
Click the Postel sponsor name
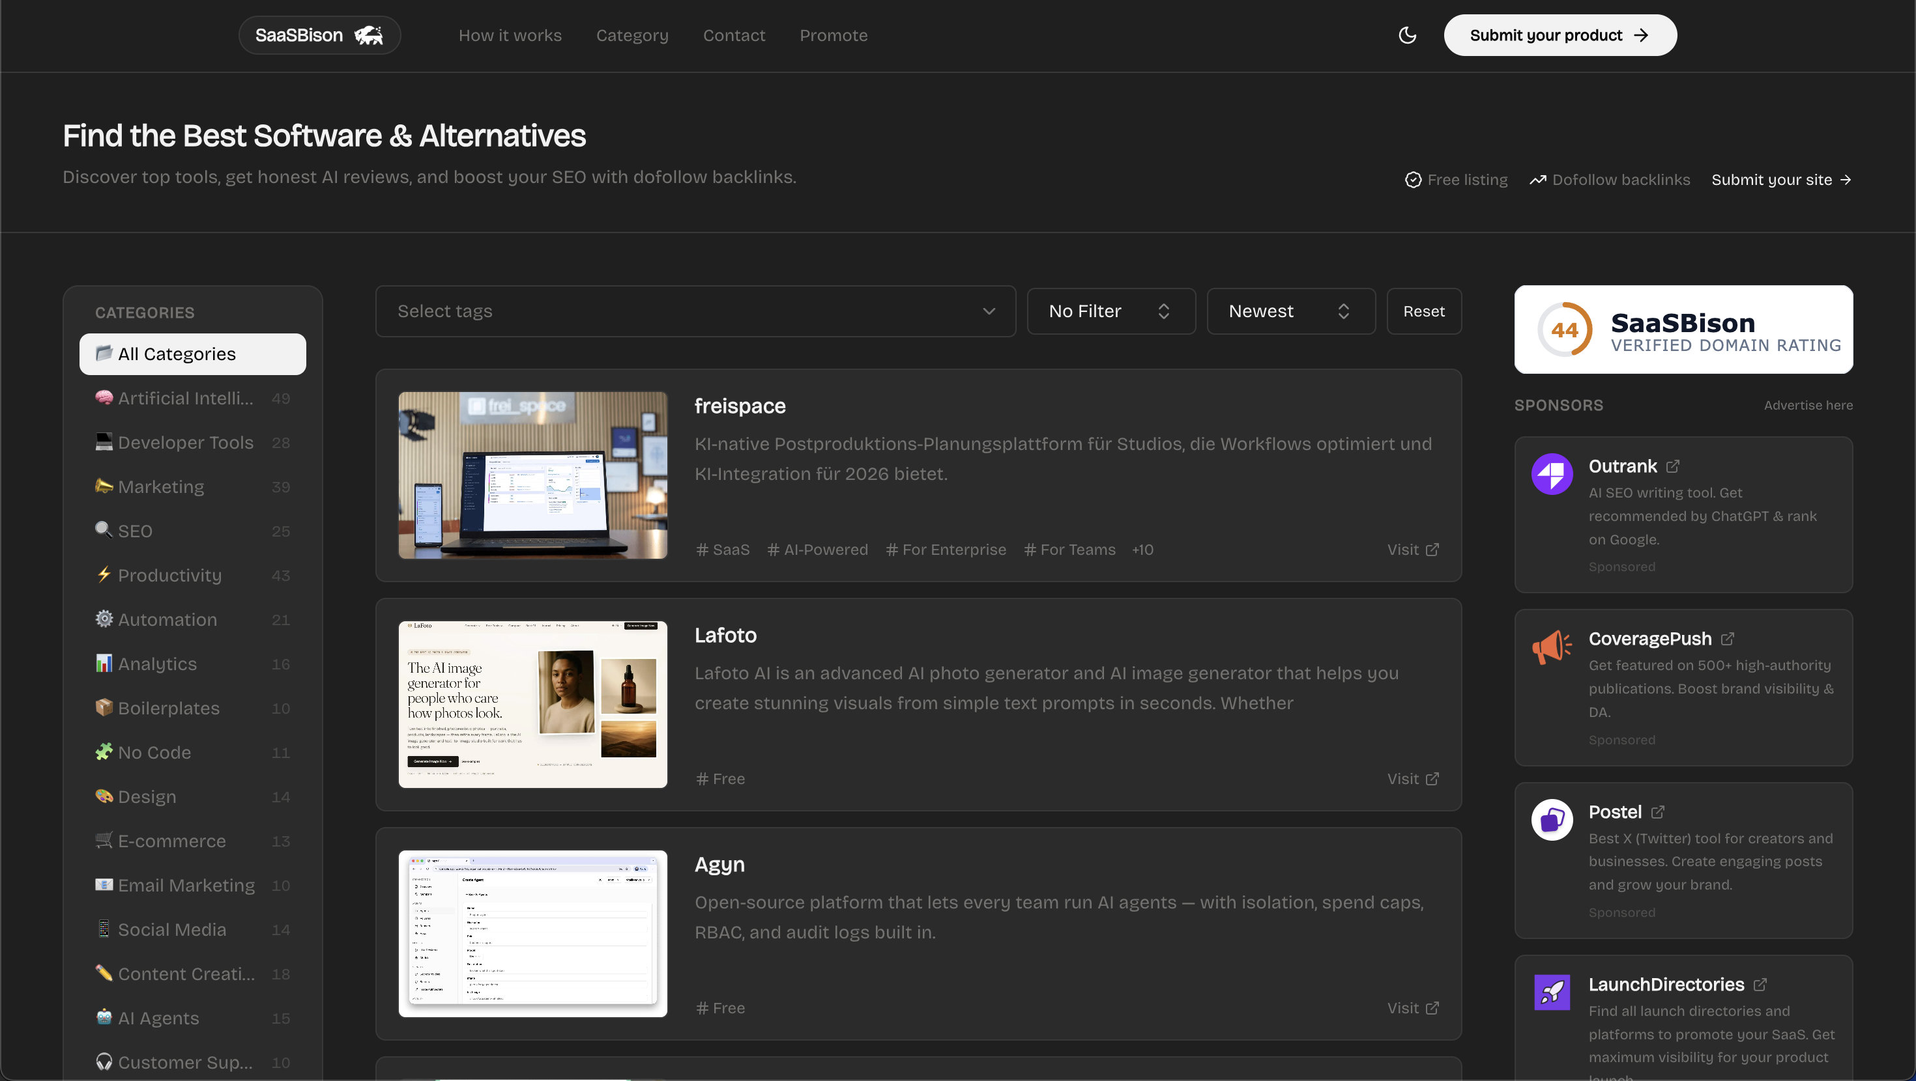point(1615,812)
